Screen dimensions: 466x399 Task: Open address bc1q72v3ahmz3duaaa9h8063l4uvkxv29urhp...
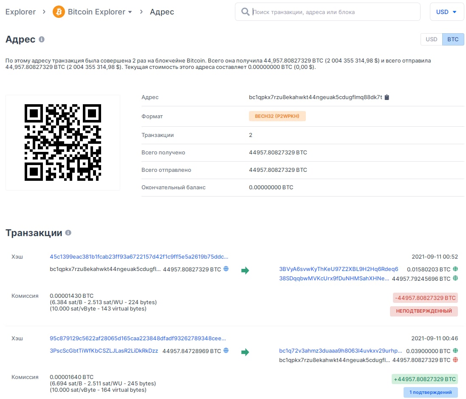(341, 351)
